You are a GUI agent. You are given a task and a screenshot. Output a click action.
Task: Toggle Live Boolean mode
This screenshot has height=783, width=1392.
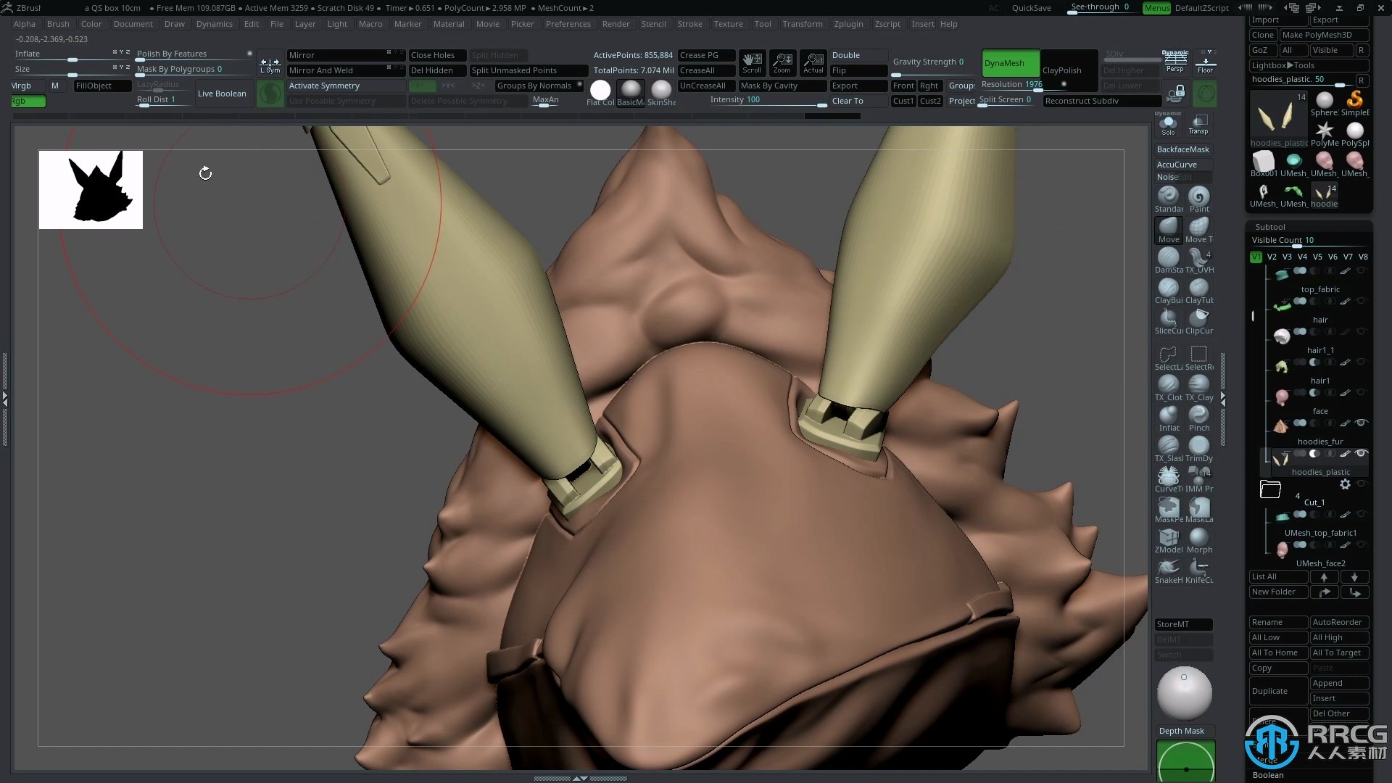(x=221, y=93)
